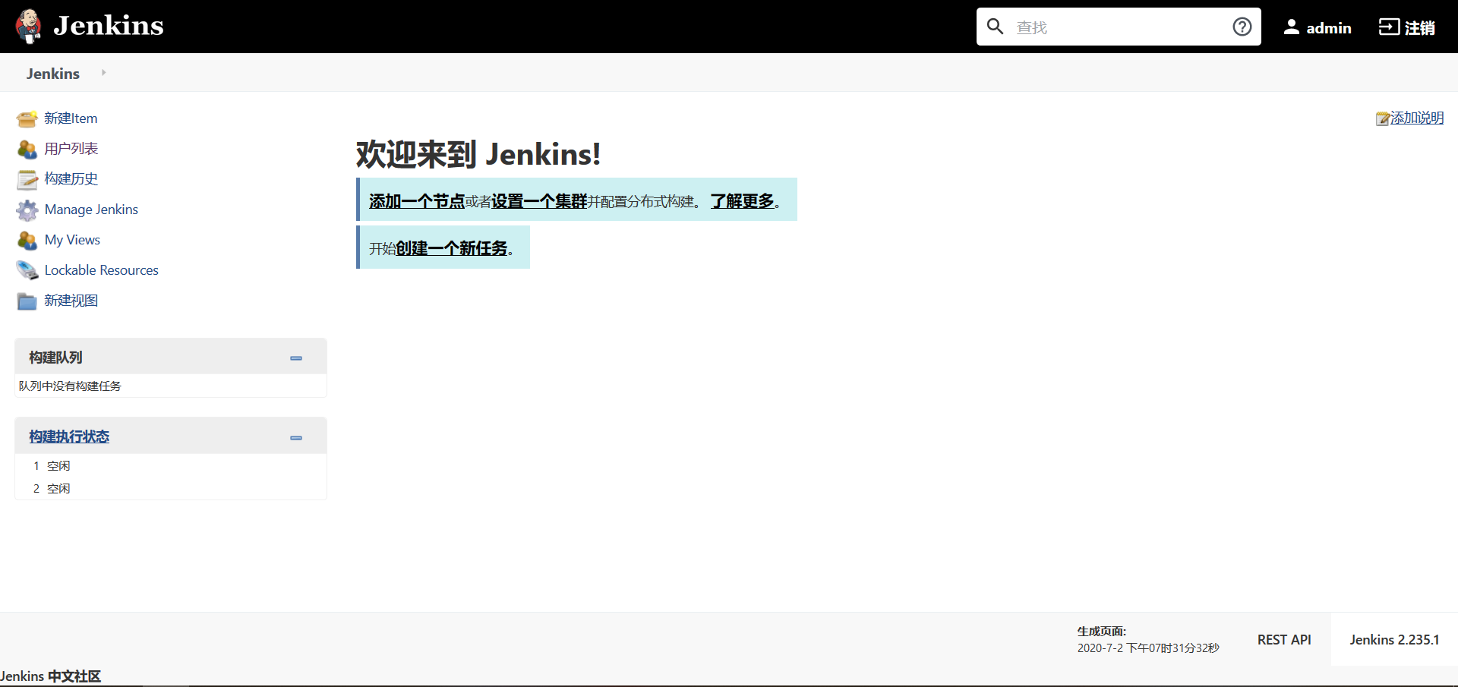
Task: Click the magnifier search icon
Action: coord(995,27)
